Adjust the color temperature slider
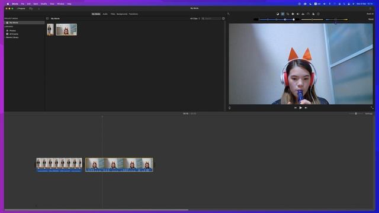Image resolution: width=379 pixels, height=213 pixels. [336, 20]
